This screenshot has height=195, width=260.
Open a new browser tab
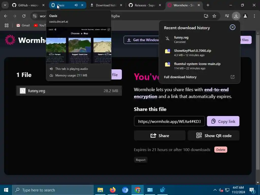coord(208,5)
